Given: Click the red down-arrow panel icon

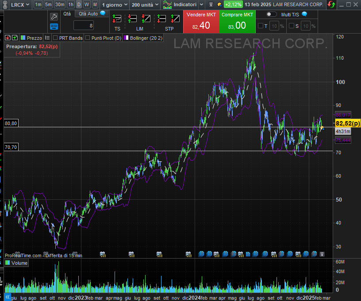Looking at the screenshot, I should point(8,38).
